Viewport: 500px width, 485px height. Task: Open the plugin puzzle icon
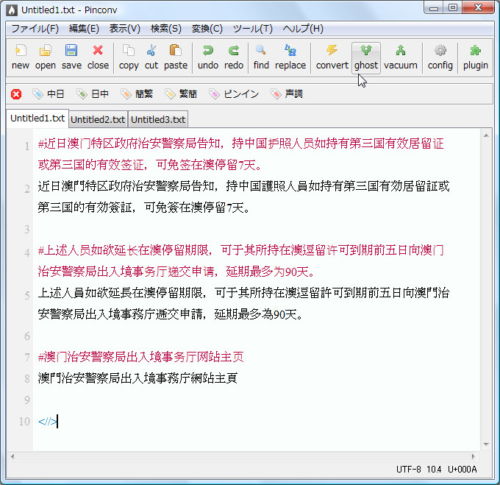(476, 57)
